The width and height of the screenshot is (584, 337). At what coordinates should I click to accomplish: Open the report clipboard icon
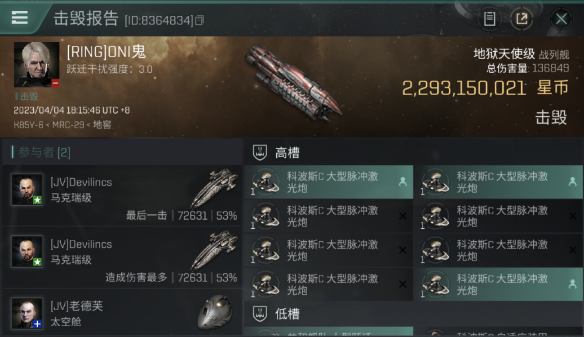point(490,19)
